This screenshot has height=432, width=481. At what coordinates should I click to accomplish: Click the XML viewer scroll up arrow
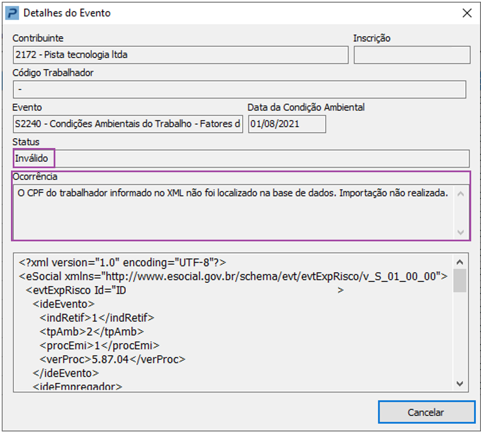click(460, 261)
